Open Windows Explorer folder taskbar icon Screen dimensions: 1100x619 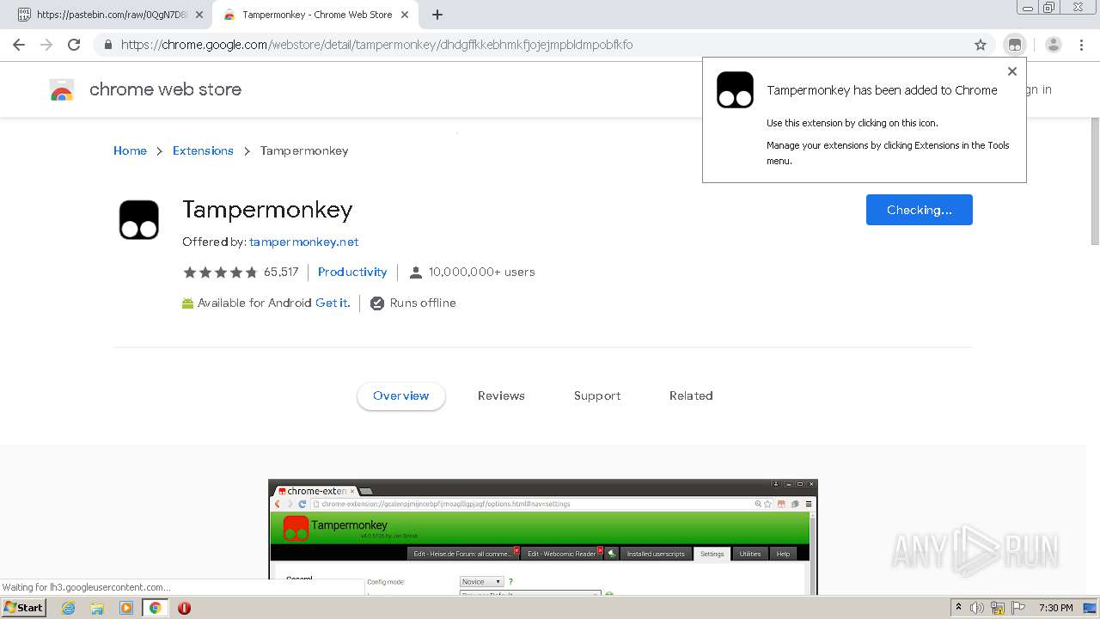click(97, 608)
